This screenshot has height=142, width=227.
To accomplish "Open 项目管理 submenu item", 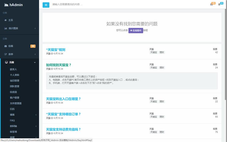I will click(x=14, y=81).
